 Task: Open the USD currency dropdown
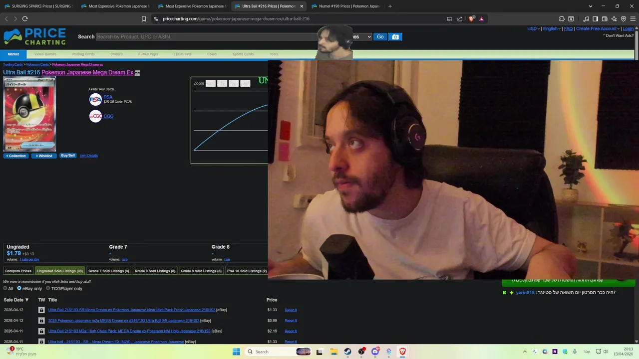[533, 29]
